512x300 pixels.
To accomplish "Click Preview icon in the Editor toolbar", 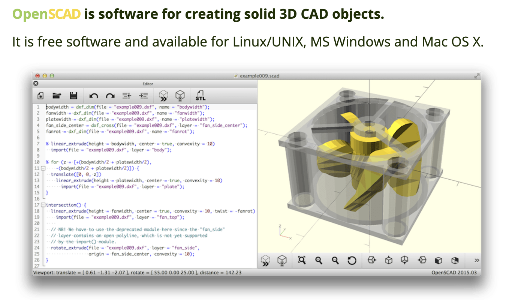I will click(x=164, y=96).
